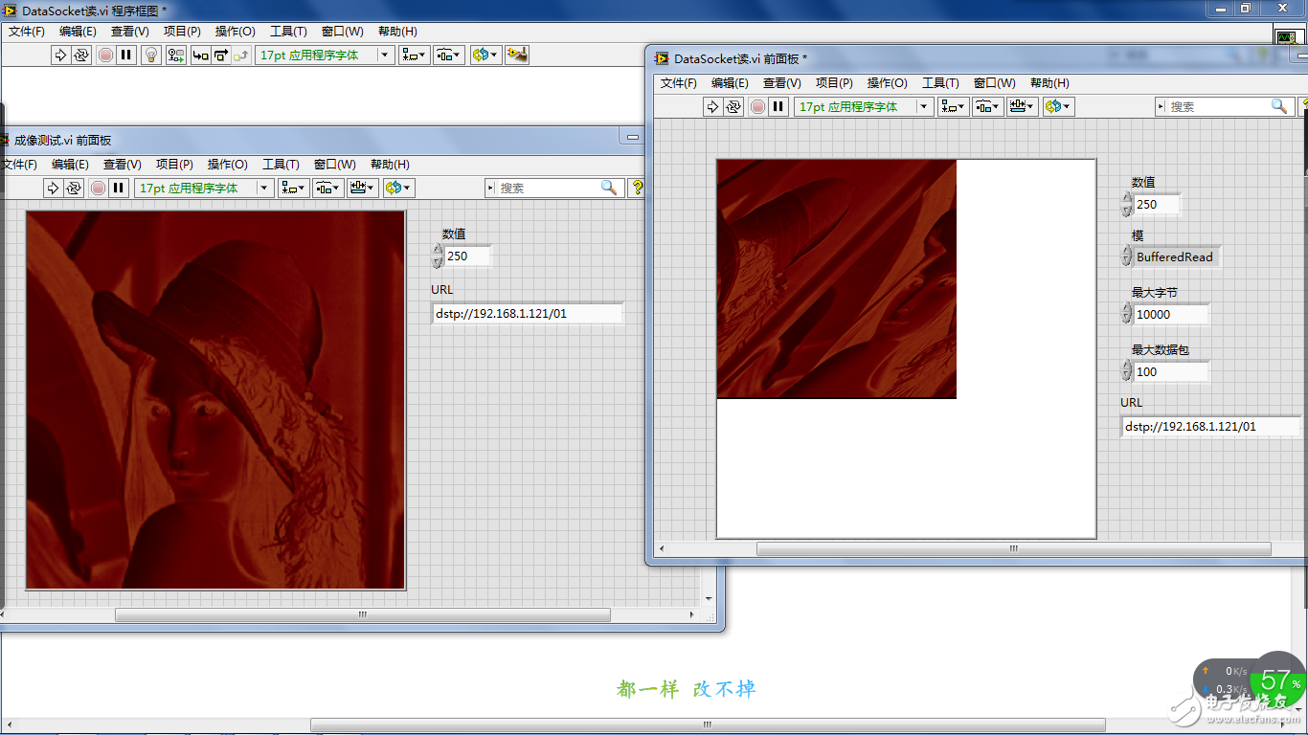The height and width of the screenshot is (735, 1308).
Task: Open Reorder dropdown in DataSocket读.vi front panel
Action: click(x=1058, y=107)
